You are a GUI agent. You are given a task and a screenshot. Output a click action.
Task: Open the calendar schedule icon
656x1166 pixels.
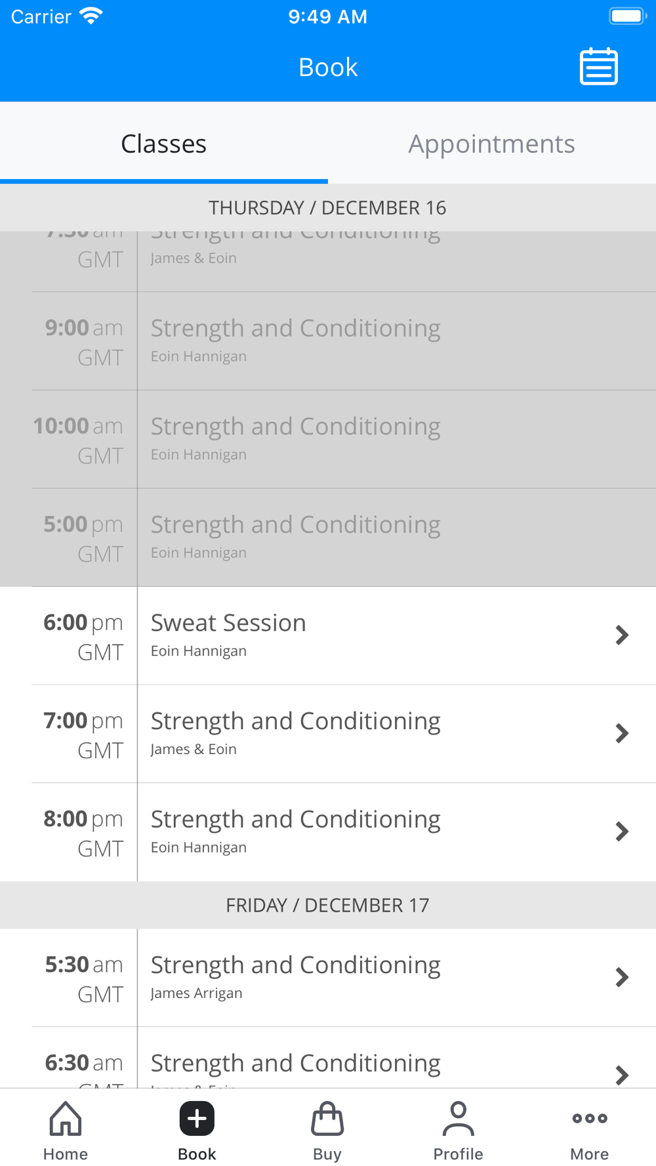pos(598,66)
